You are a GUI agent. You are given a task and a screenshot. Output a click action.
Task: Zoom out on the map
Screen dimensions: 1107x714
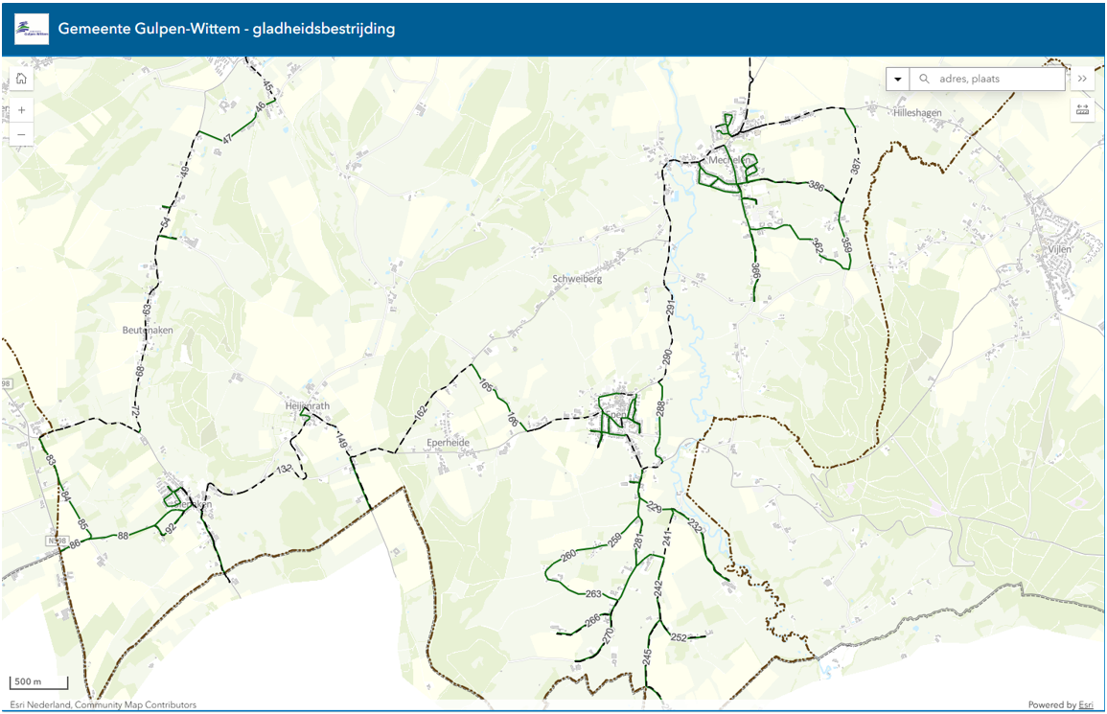coord(21,135)
